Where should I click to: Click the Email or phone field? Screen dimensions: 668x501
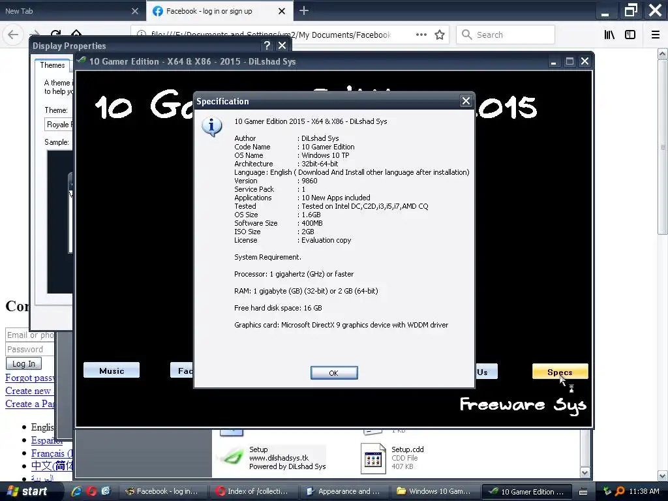pos(30,335)
